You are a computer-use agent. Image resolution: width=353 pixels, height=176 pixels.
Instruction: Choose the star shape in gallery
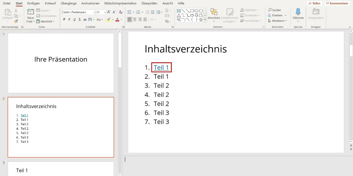(201, 20)
